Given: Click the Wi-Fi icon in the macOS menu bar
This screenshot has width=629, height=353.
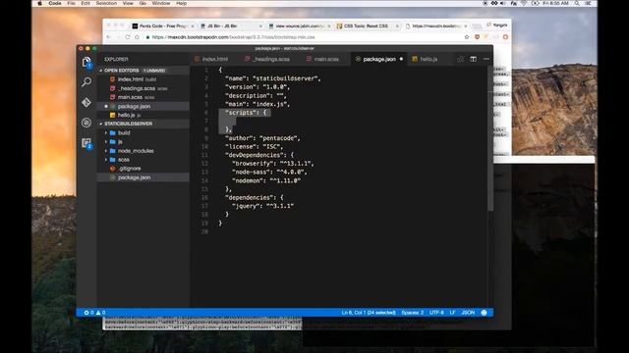Looking at the screenshot, I should 524,3.
